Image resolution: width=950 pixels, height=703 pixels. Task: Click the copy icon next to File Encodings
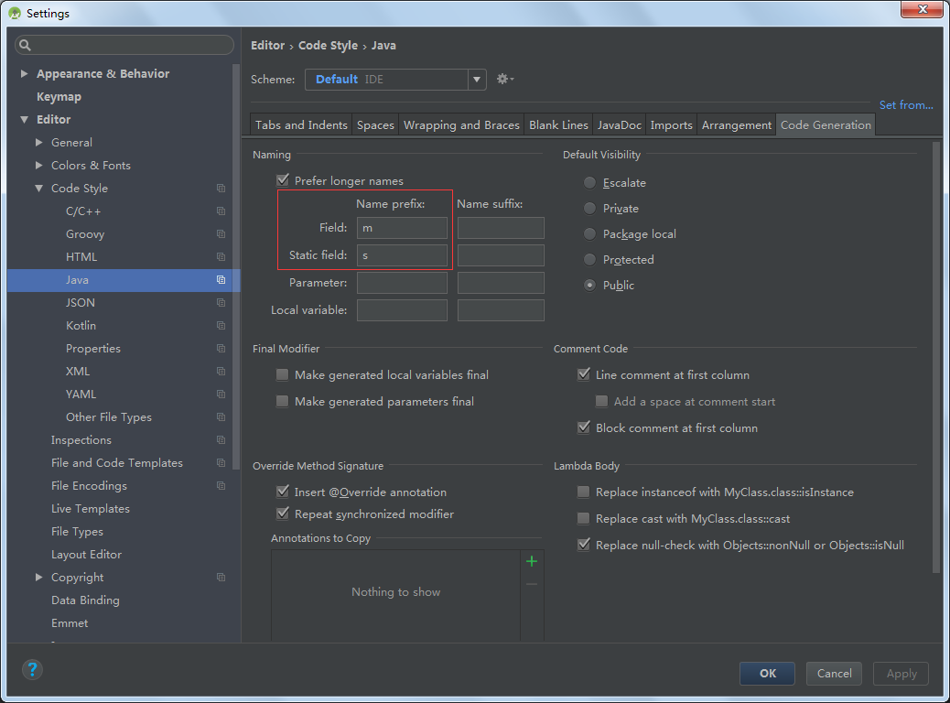click(x=221, y=485)
